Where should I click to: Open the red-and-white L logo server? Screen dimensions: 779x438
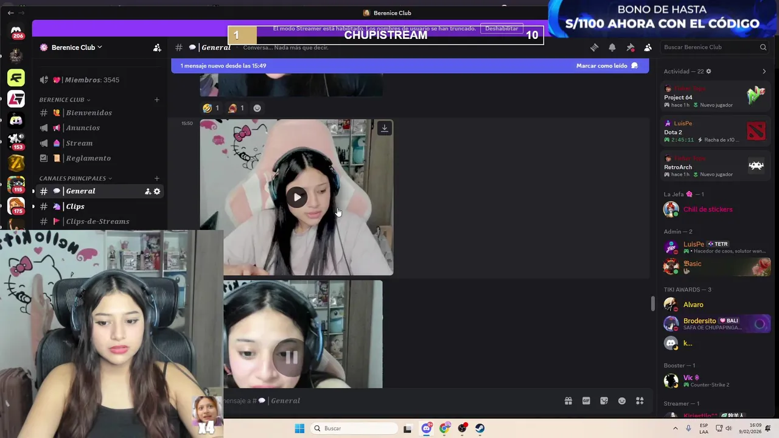point(16,99)
